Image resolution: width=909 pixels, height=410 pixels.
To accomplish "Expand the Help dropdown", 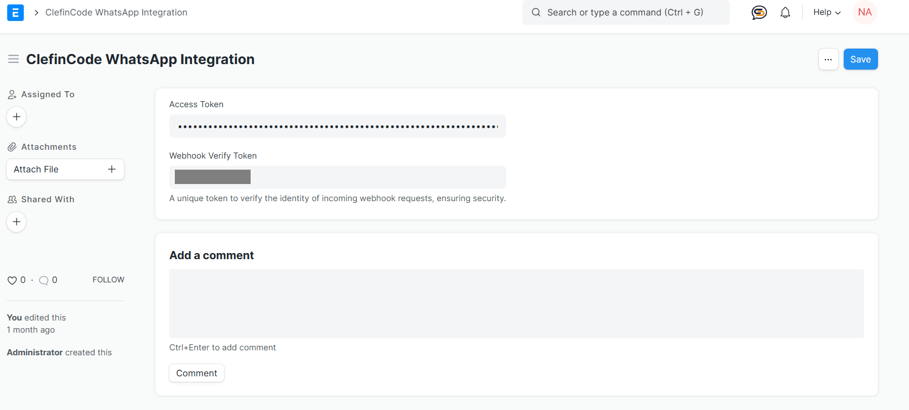I will (827, 12).
